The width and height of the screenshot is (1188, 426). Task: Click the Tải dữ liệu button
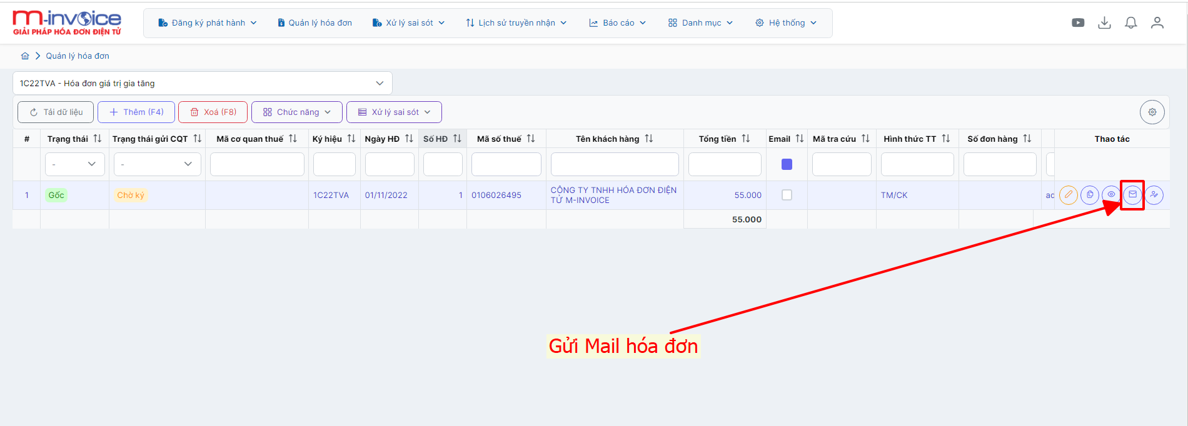[x=56, y=112]
